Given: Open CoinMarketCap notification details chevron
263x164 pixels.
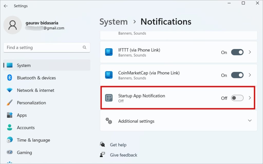Looking at the screenshot, I should 250,75.
